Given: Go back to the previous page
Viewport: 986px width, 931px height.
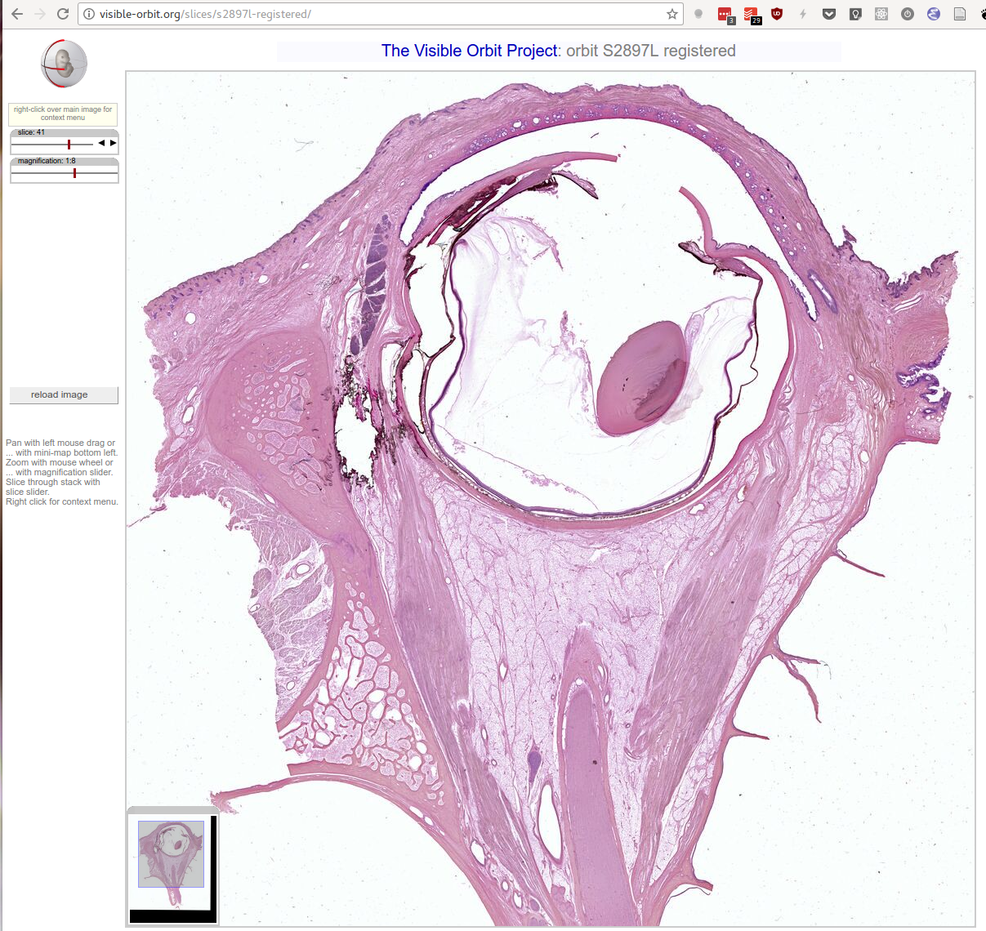Looking at the screenshot, I should pos(17,14).
